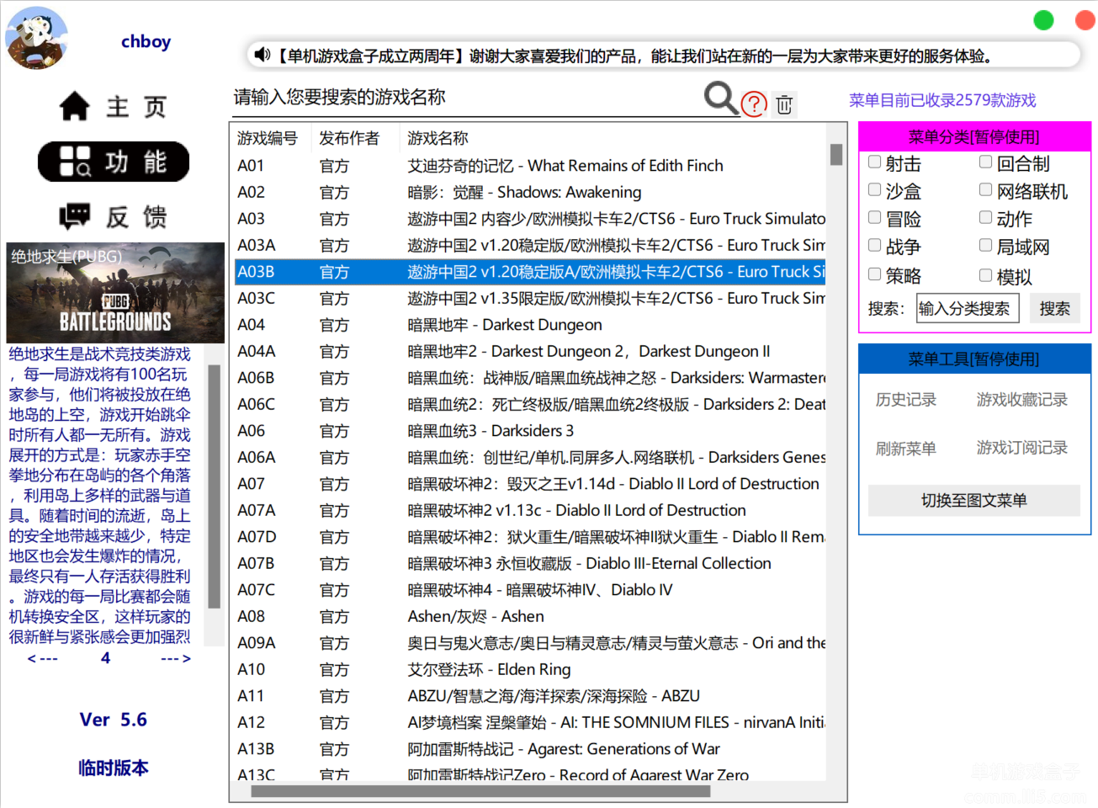Click the description panel vertical scrollbar
Image resolution: width=1098 pixels, height=808 pixels.
(x=214, y=486)
